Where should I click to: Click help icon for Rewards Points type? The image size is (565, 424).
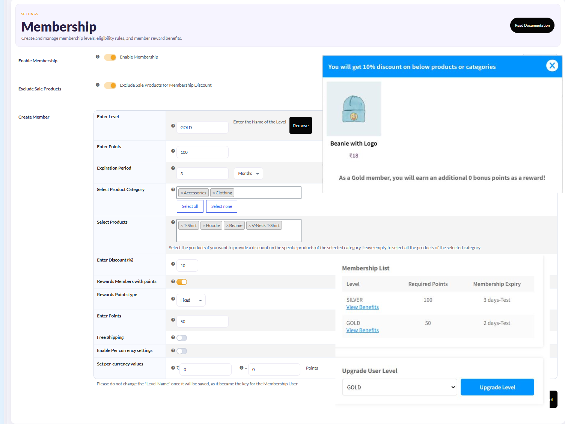173,299
